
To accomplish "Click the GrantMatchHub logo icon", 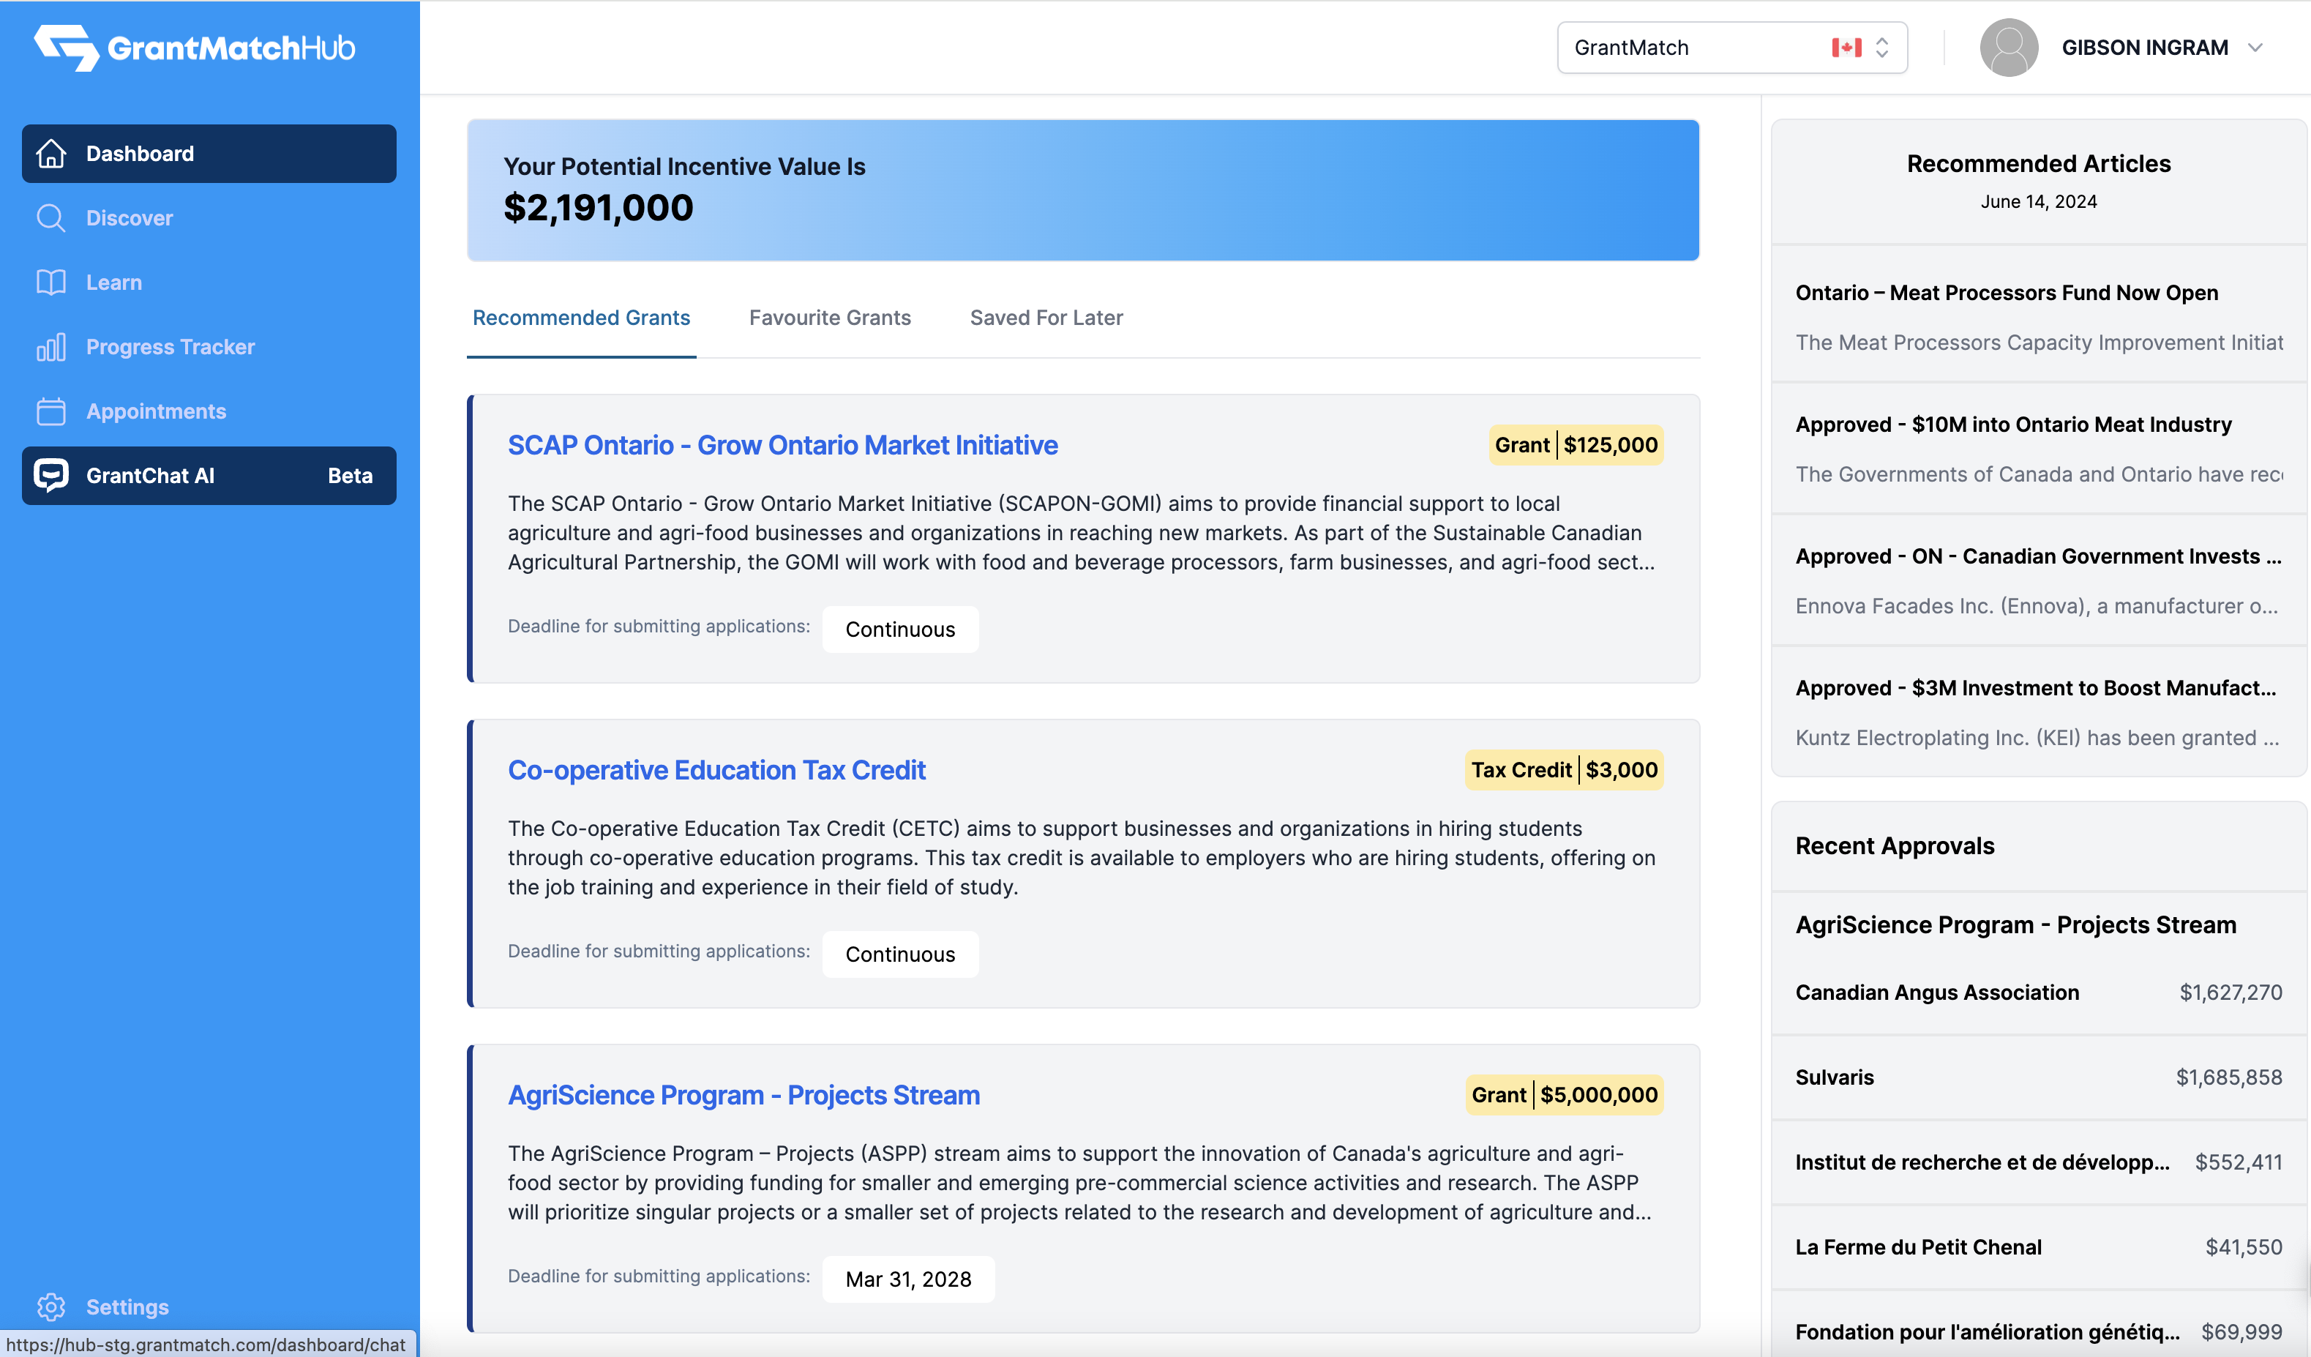I will [x=66, y=48].
